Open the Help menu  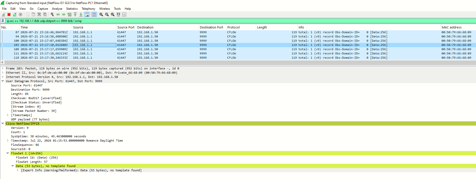[128, 9]
